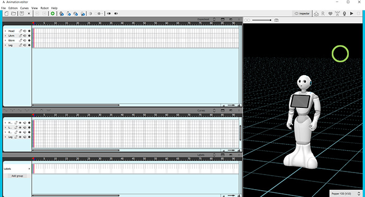The height and width of the screenshot is (197, 365).
Task: Open the Edition menu
Action: tap(13, 8)
